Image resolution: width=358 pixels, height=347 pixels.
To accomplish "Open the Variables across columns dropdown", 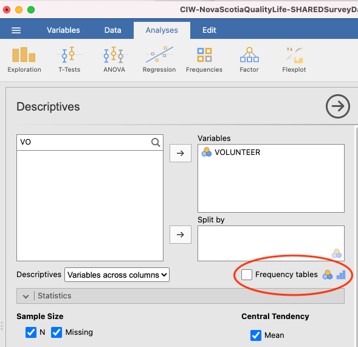I will click(x=117, y=275).
